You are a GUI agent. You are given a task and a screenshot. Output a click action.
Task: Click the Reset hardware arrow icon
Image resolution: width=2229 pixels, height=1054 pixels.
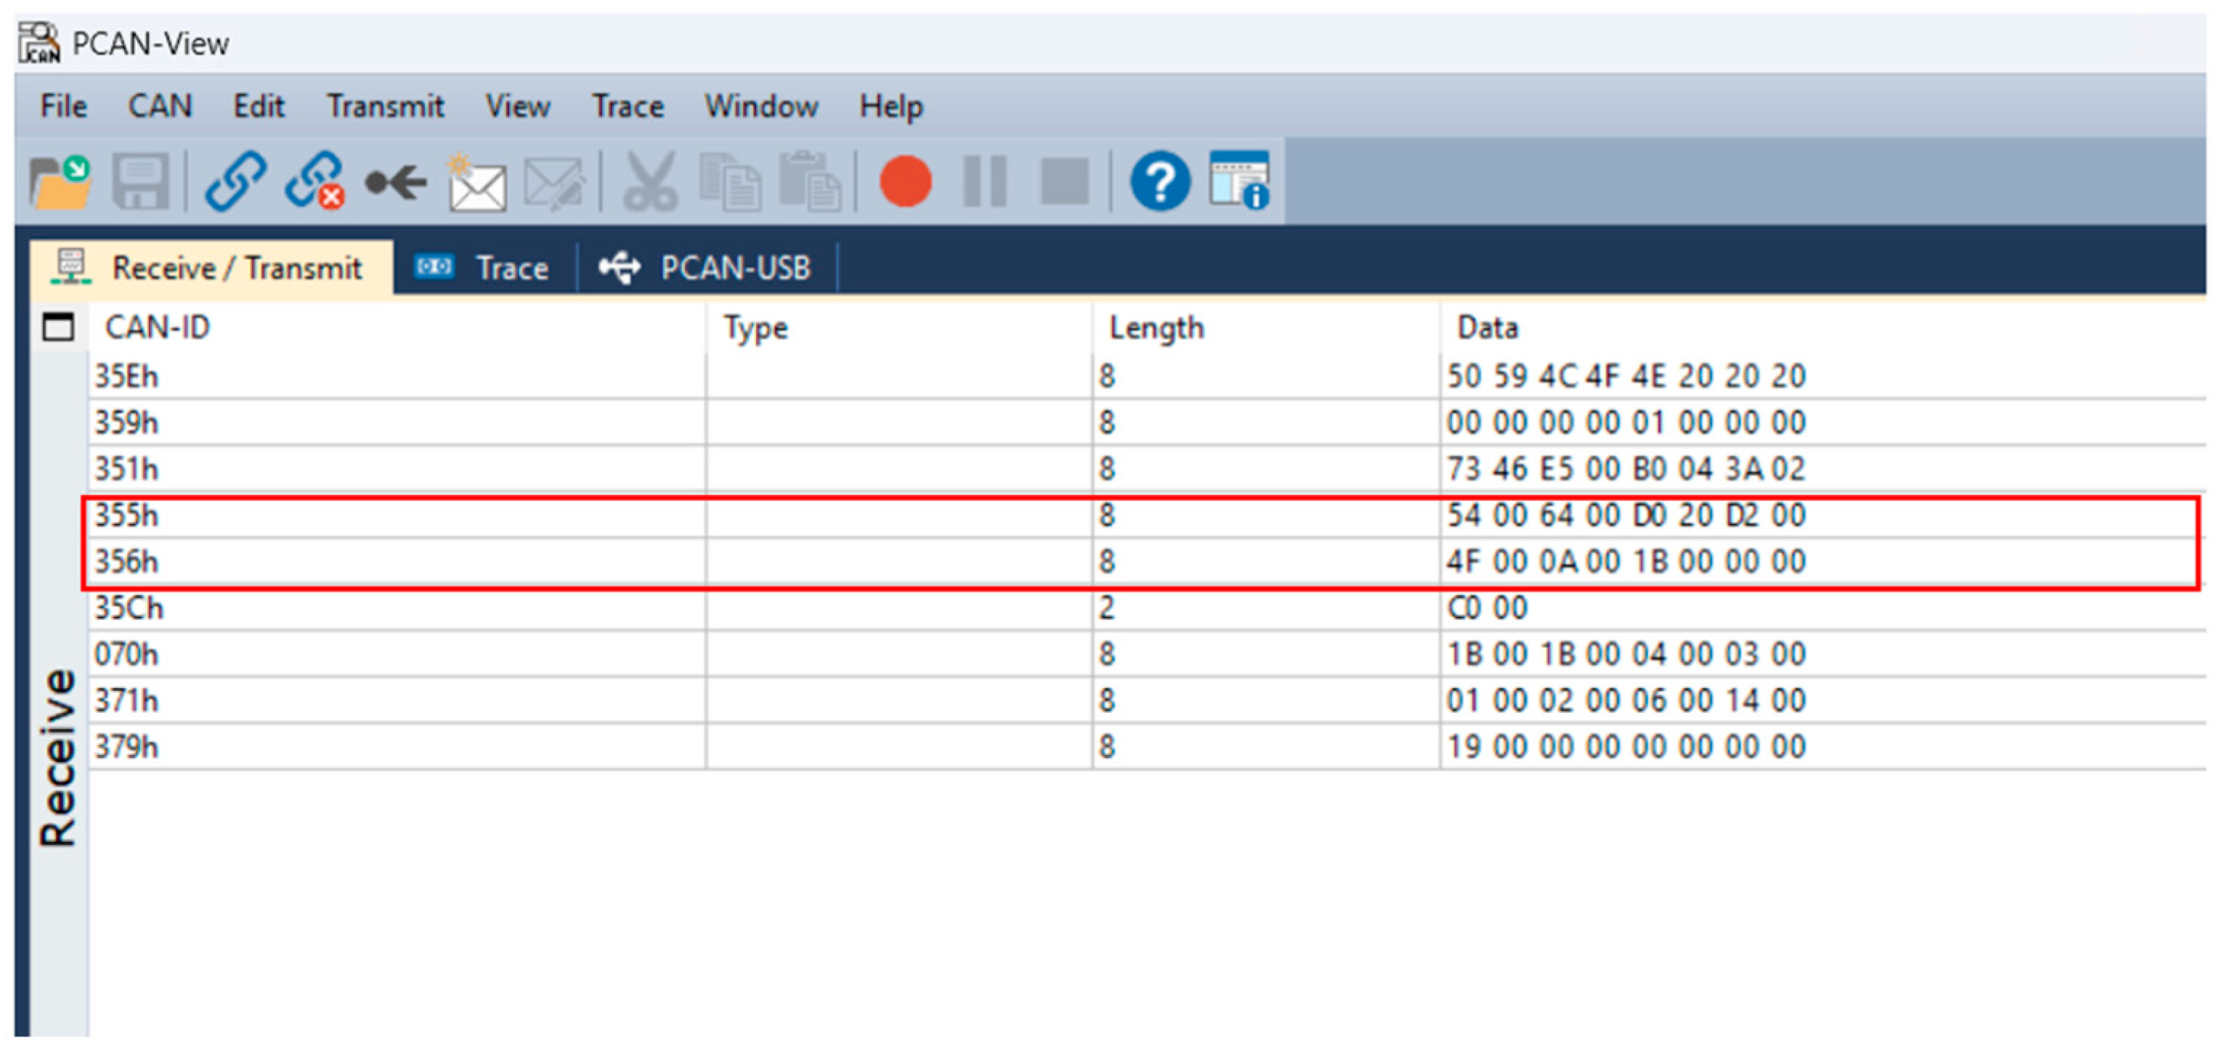(395, 182)
